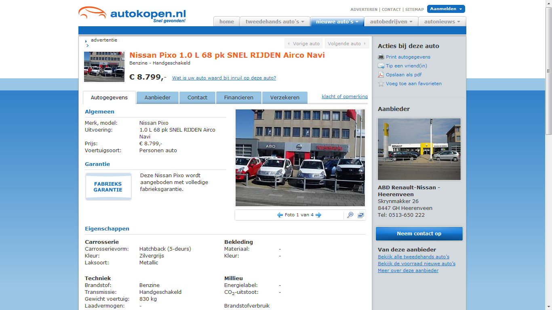552x310 pixels.
Task: Expand autobedrijven menu
Action: [x=391, y=21]
